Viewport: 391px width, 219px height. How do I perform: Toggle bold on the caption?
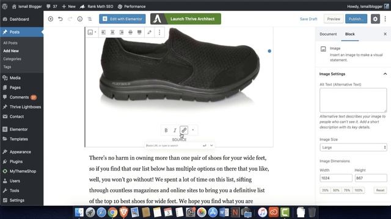(x=166, y=130)
